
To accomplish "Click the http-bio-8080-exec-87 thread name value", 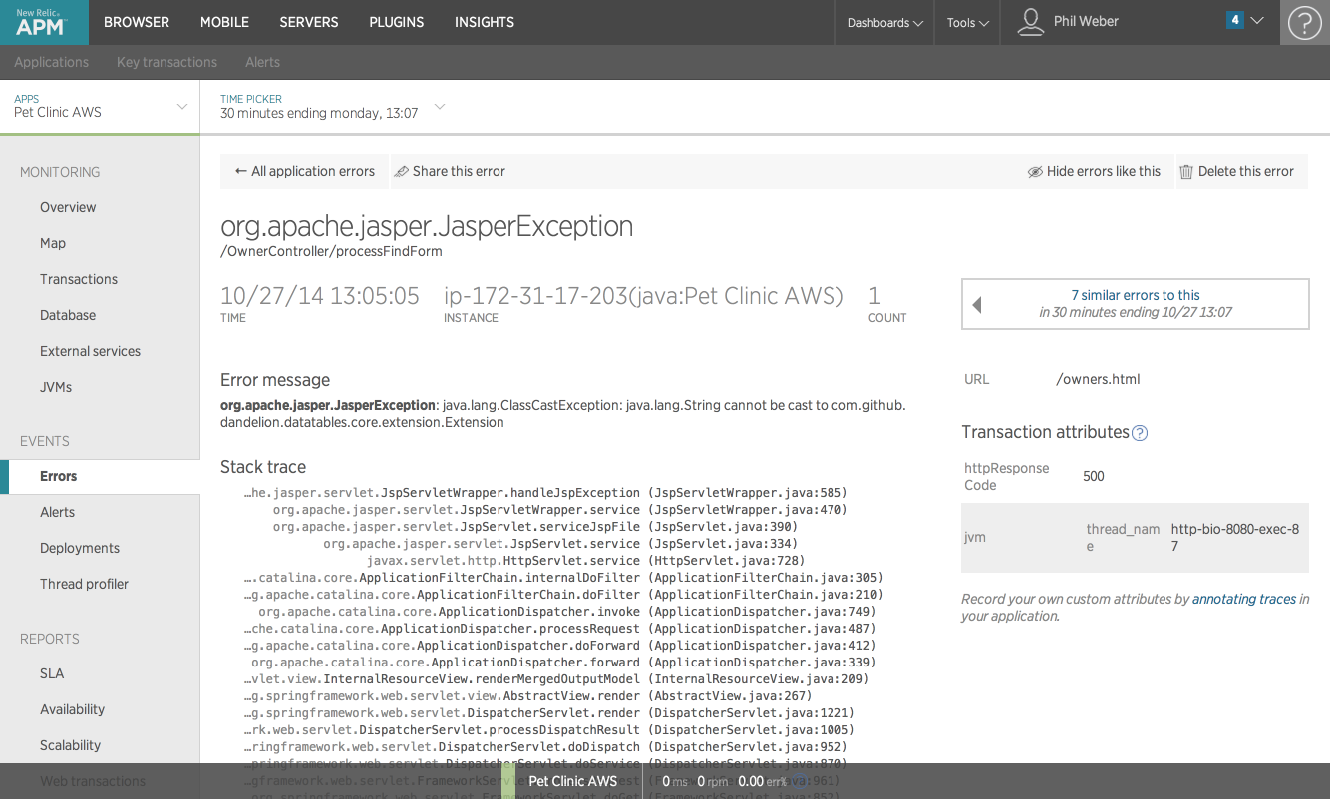I will point(1235,538).
